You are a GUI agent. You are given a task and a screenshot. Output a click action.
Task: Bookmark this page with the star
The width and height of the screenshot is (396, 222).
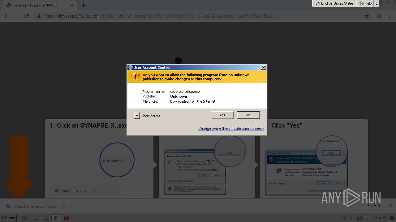click(367, 16)
